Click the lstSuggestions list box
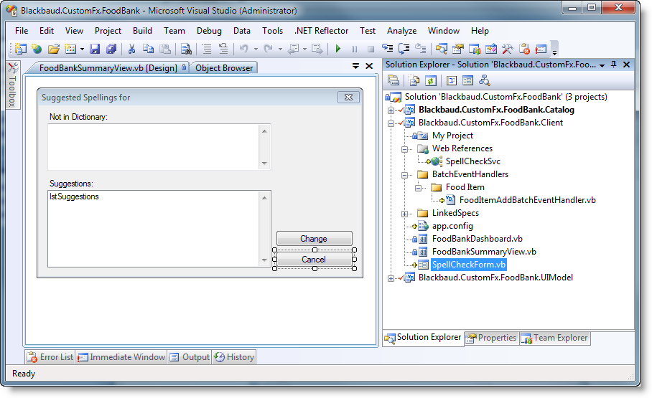652x398 pixels. 159,229
